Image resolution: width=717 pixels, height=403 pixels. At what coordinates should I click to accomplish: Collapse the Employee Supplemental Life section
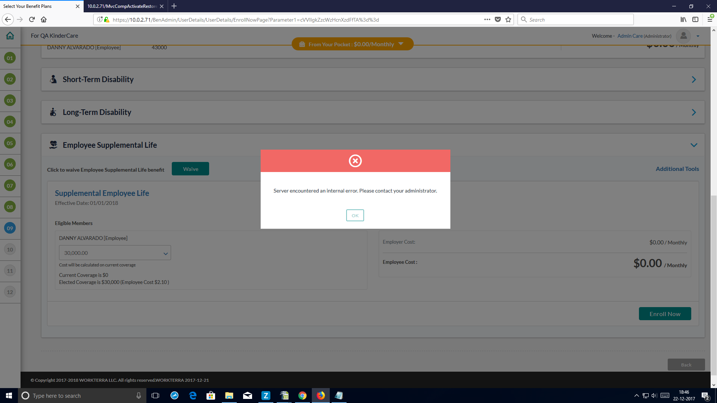[693, 145]
